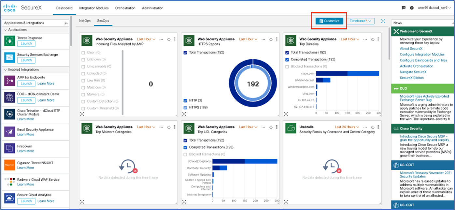This screenshot has height=210, width=455.
Task: Open more options on Top URL Categories tile
Action: [263, 127]
